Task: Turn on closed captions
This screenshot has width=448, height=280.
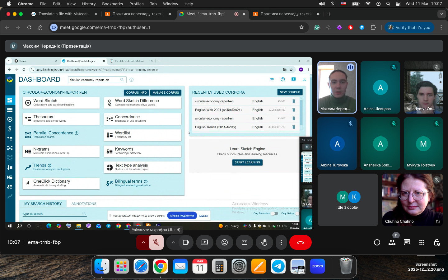Action: click(245, 242)
